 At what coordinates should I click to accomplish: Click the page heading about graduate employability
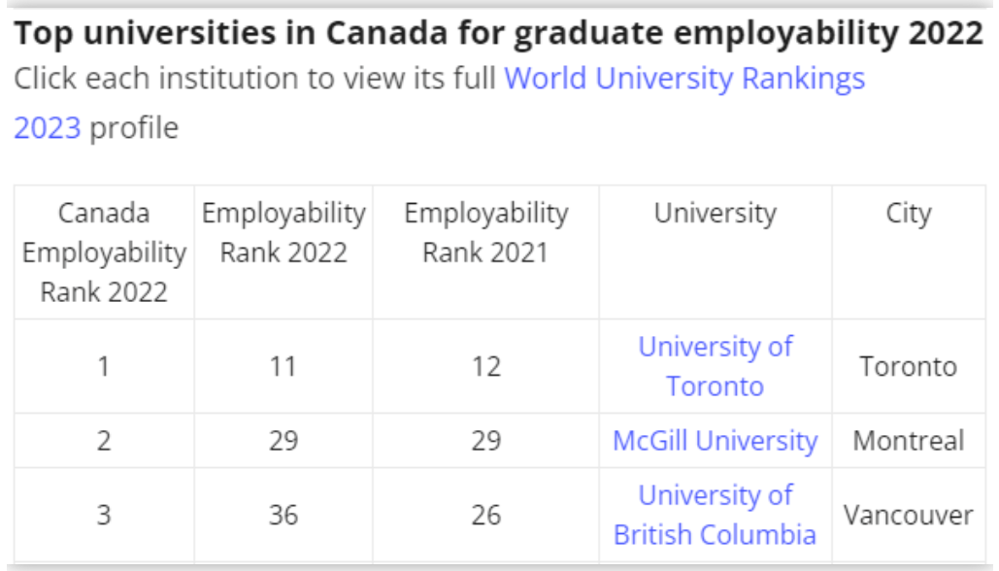[499, 35]
